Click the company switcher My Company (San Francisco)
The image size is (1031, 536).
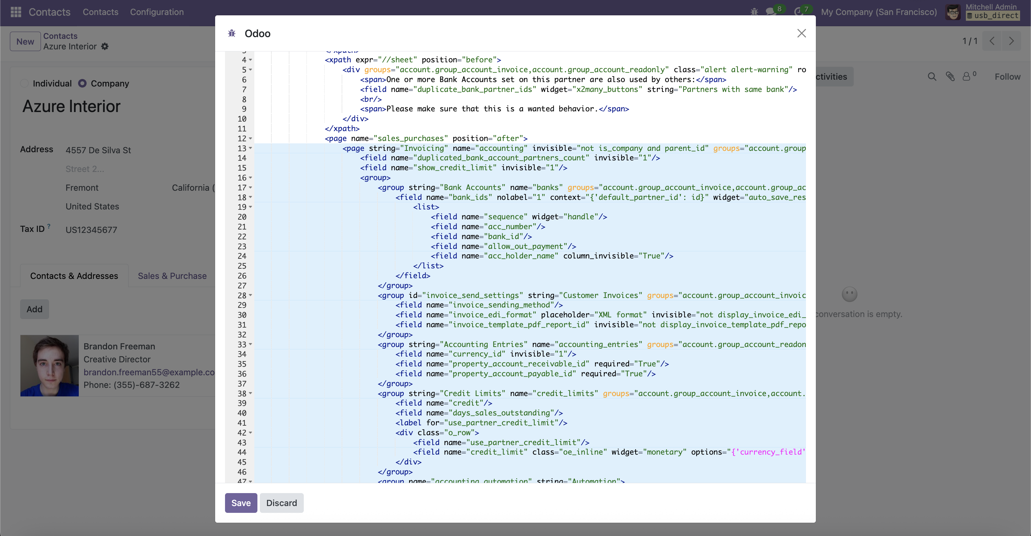pyautogui.click(x=879, y=12)
